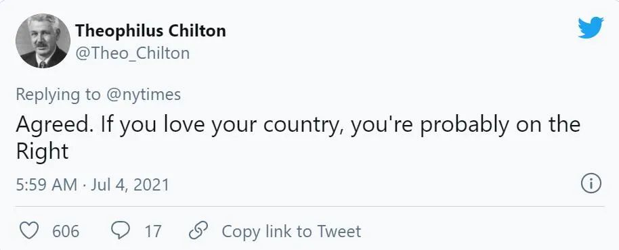Click the Twitter bird logo
Screen dimensions: 619x250
pyautogui.click(x=591, y=28)
